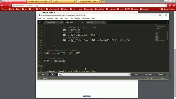Image resolution: width=176 pixels, height=99 pixels.
Task: Click the AddPage() call on line 26
Action: point(59,61)
